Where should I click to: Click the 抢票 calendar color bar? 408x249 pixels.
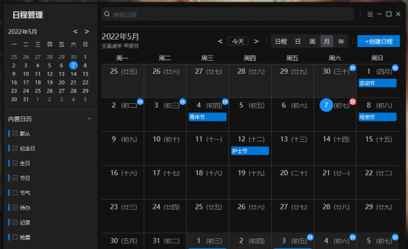(x=9, y=237)
